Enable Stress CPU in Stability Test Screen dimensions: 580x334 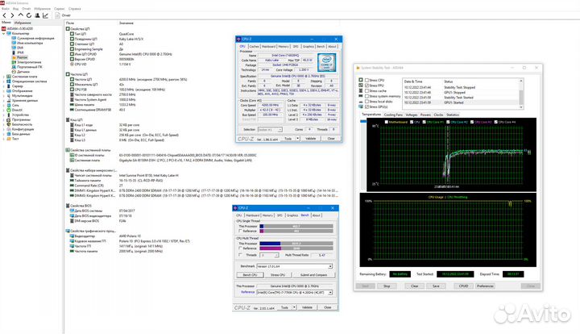point(367,80)
